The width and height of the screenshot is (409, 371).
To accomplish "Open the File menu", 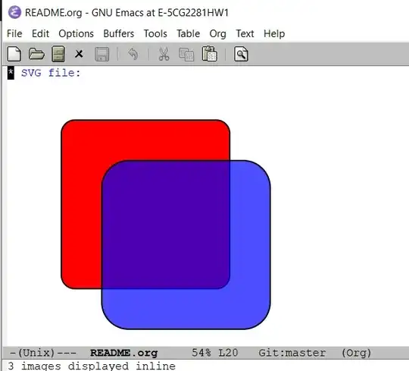I will pyautogui.click(x=14, y=33).
